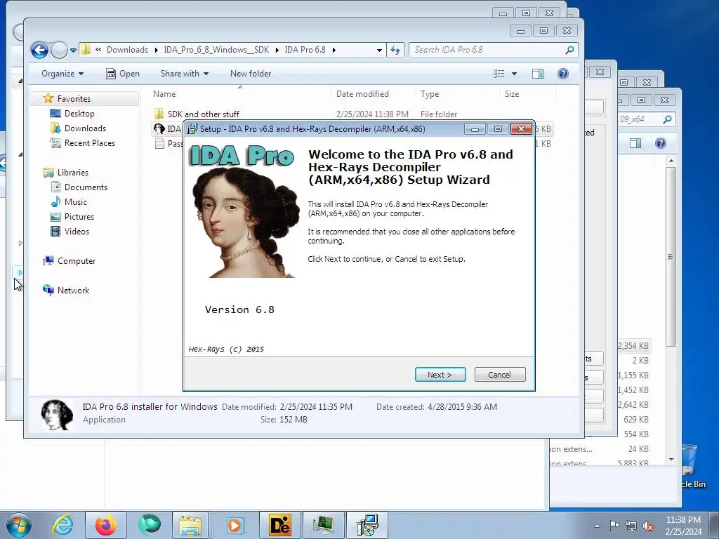Open the Music library

(x=76, y=201)
